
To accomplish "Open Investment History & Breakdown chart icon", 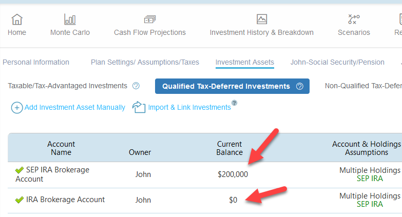I will [262, 19].
